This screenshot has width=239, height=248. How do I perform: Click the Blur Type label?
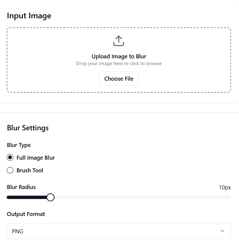pos(19,145)
